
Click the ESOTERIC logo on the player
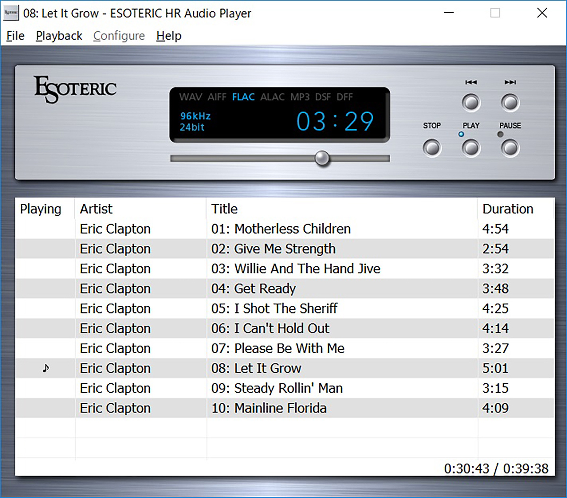tap(75, 89)
